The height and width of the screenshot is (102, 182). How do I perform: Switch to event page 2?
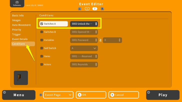coord(95,9)
